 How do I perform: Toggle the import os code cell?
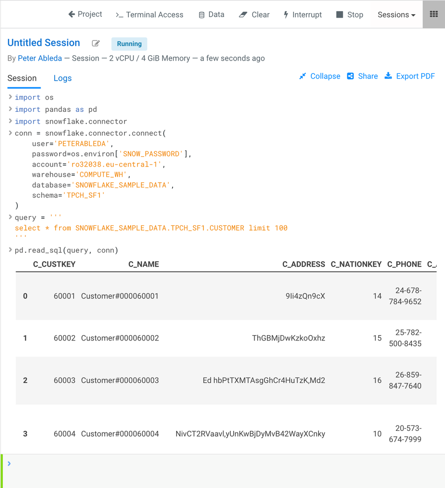(10, 97)
